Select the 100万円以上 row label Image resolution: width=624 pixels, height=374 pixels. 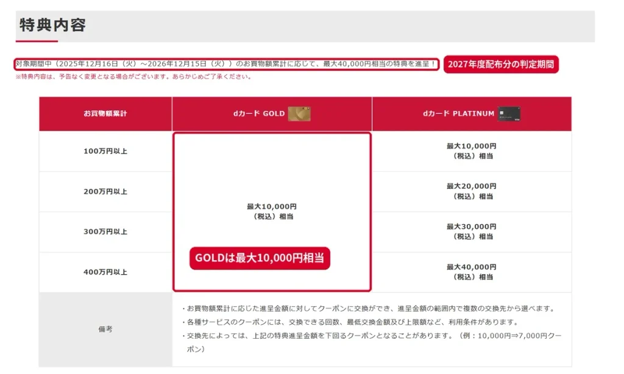point(105,151)
